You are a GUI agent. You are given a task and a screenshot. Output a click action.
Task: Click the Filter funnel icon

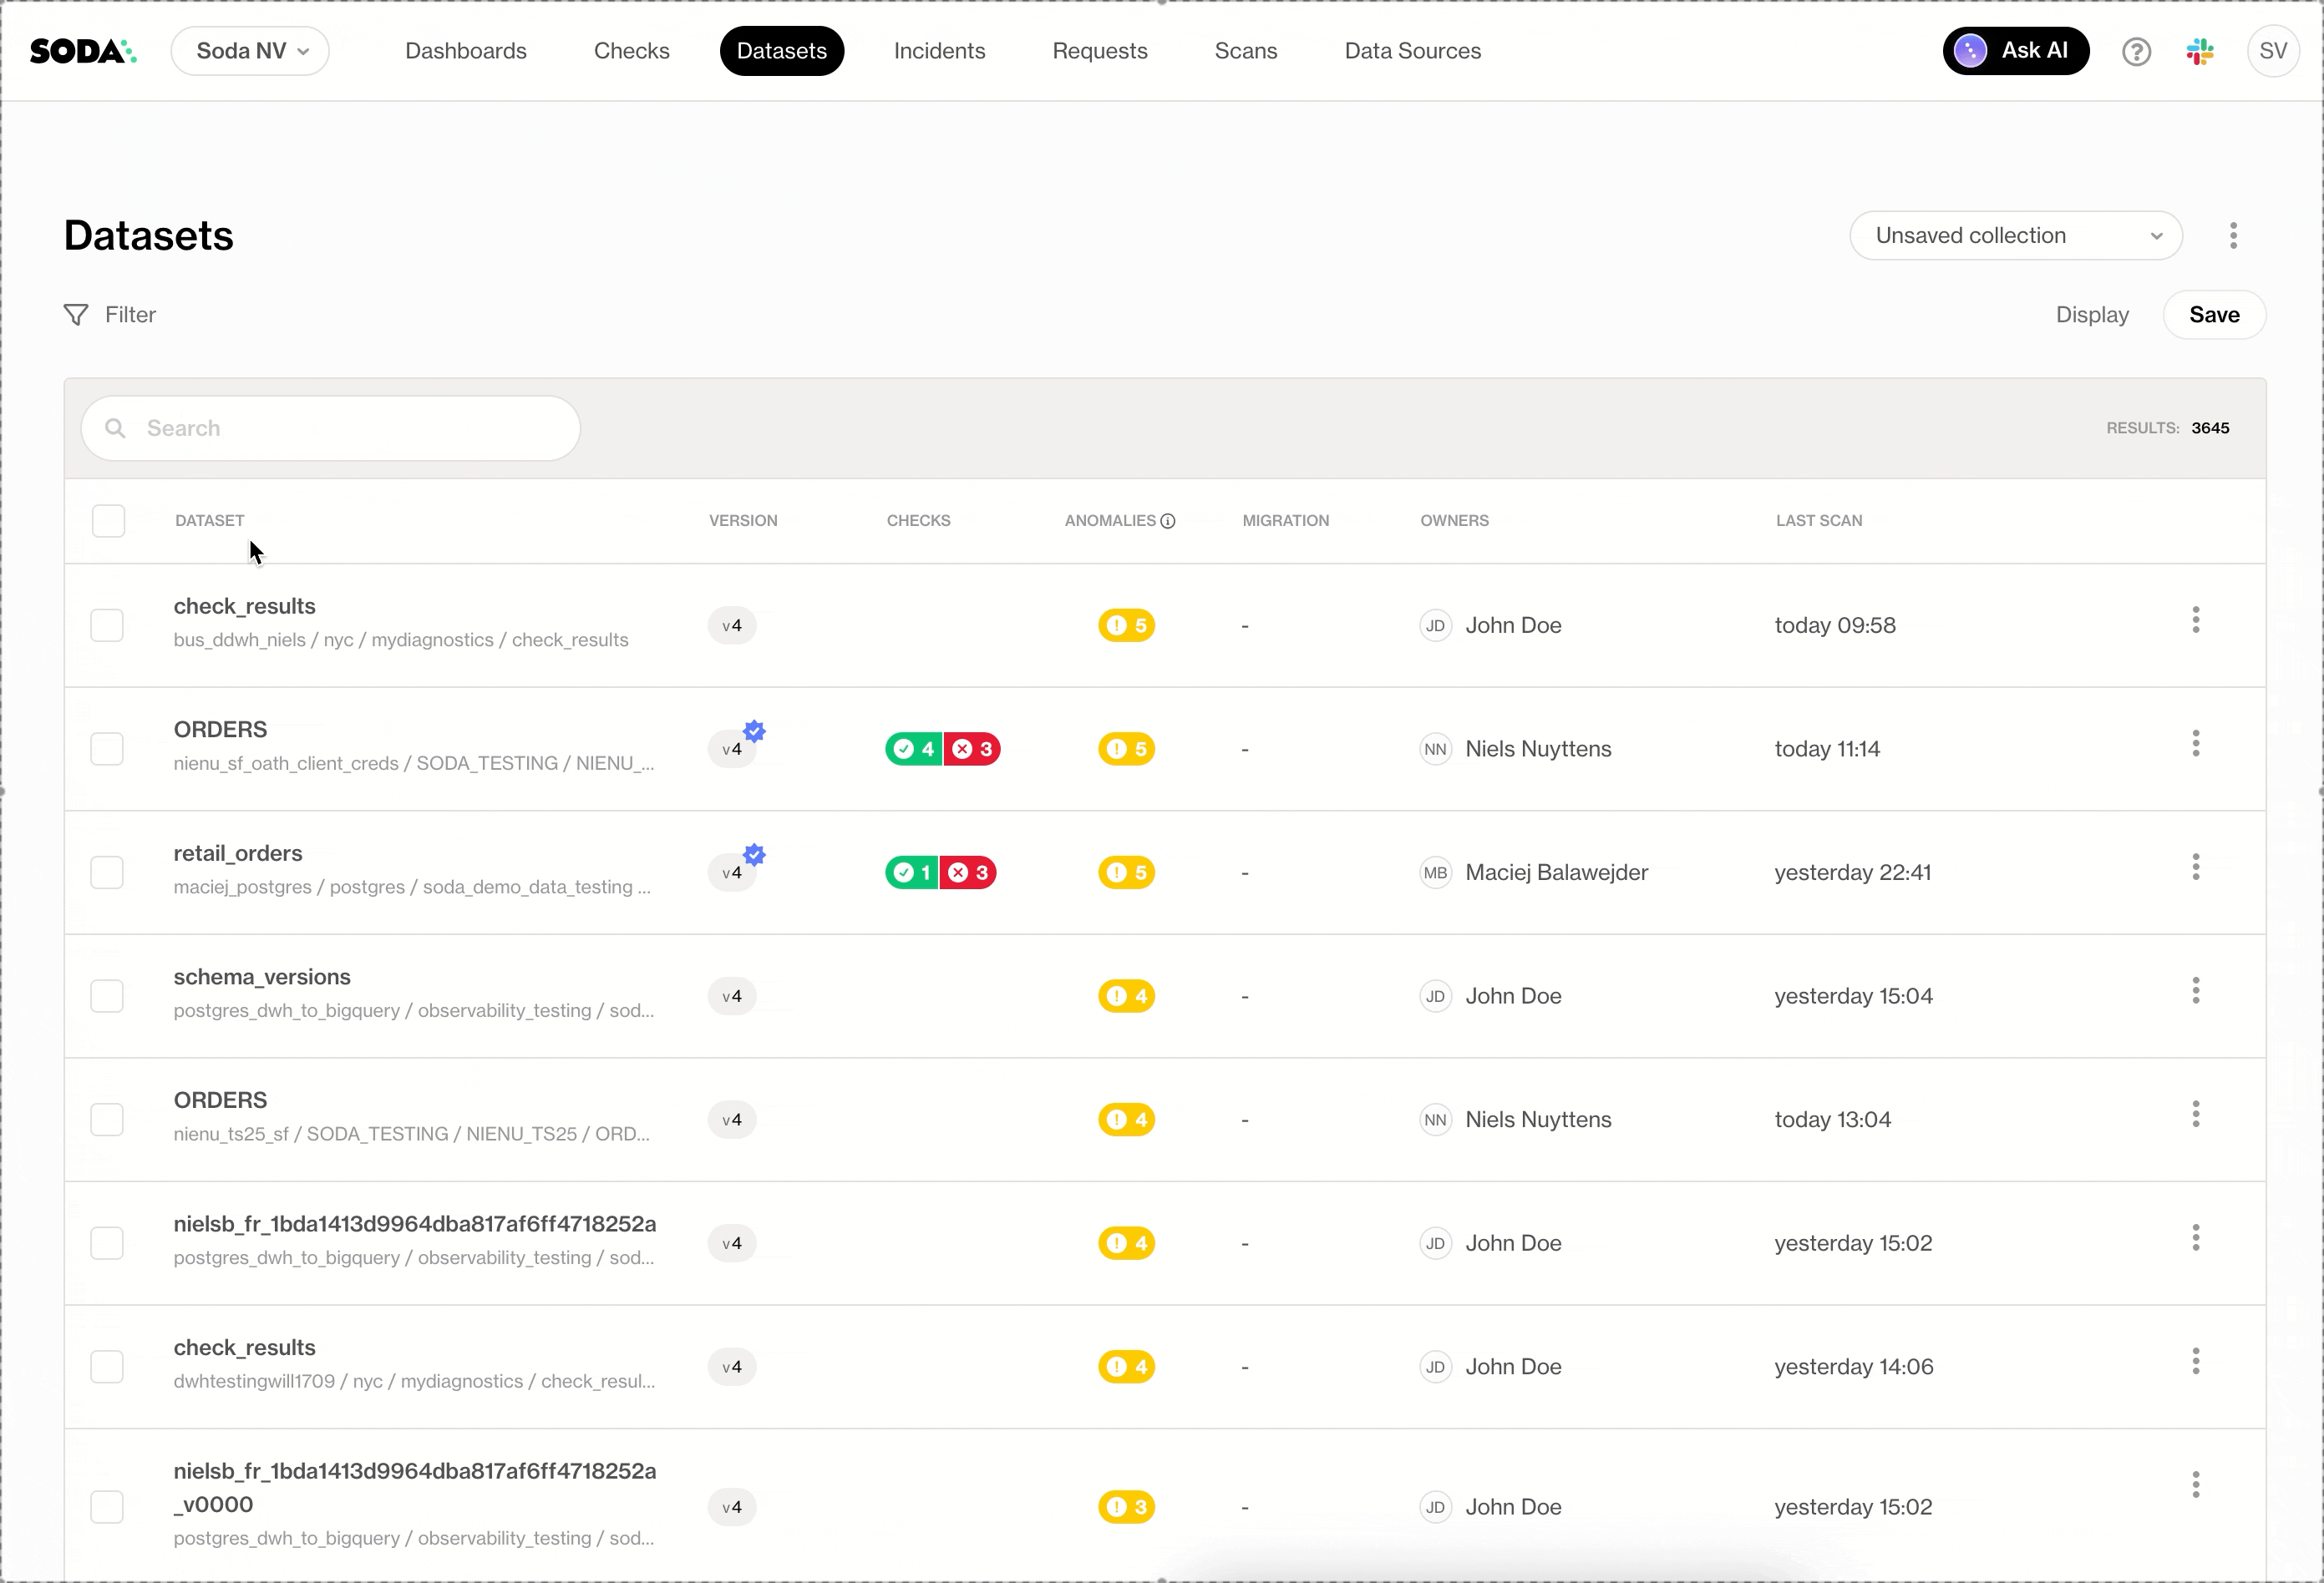coord(76,315)
